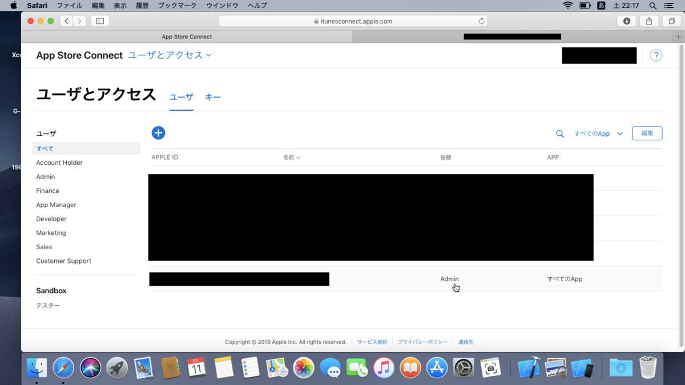Expand the ユーザとアクセス header dropdown
The image size is (685, 385).
click(168, 55)
